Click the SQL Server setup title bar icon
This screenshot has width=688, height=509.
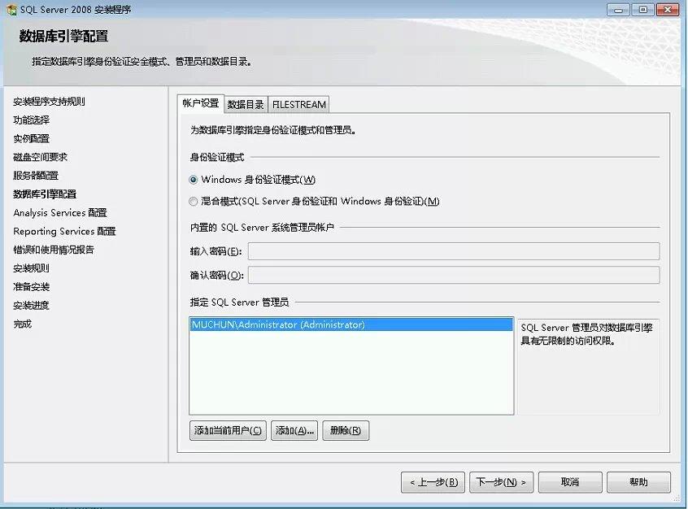12,9
